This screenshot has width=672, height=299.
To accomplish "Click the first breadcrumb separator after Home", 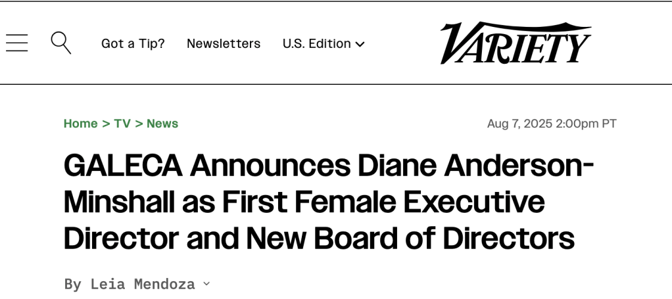I will pyautogui.click(x=105, y=124).
